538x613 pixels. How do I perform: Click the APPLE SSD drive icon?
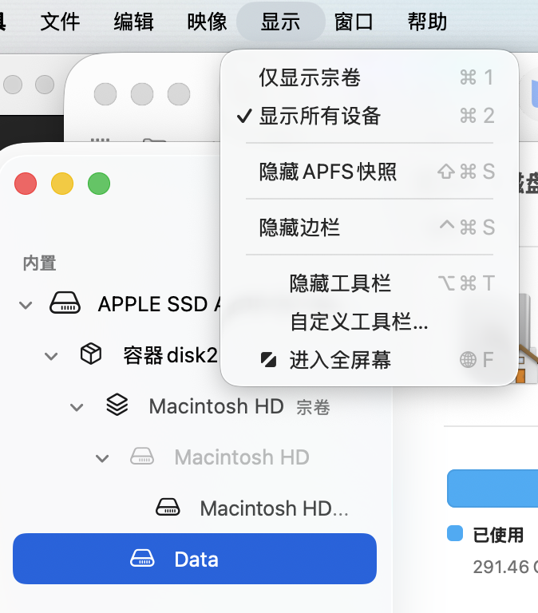point(65,304)
